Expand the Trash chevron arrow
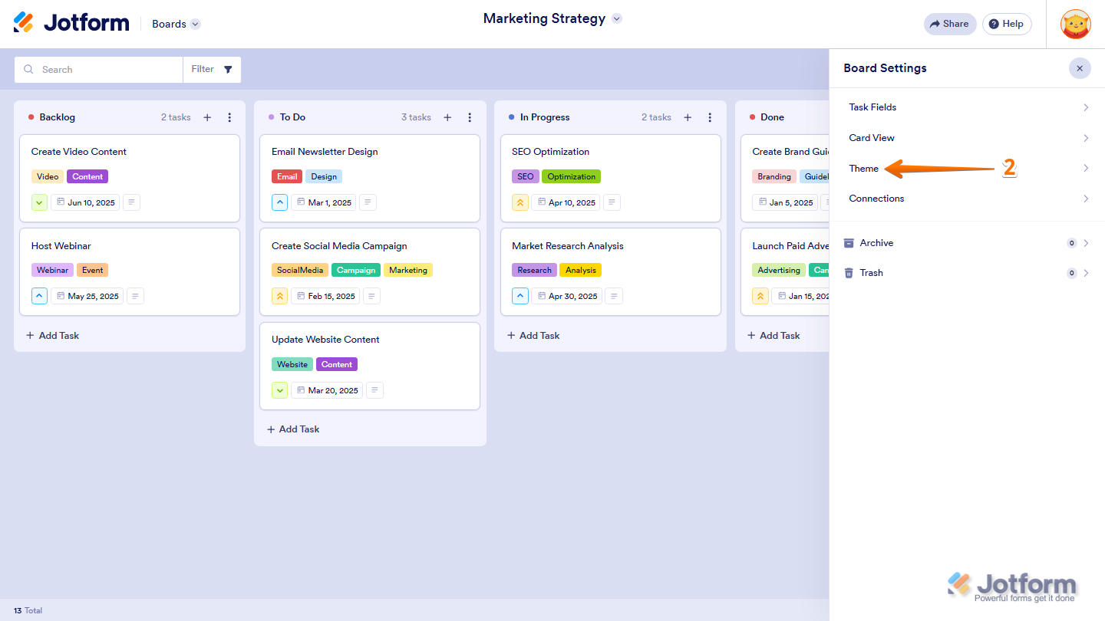 tap(1086, 273)
